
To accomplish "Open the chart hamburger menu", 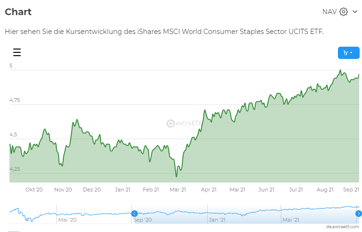I will click(17, 52).
